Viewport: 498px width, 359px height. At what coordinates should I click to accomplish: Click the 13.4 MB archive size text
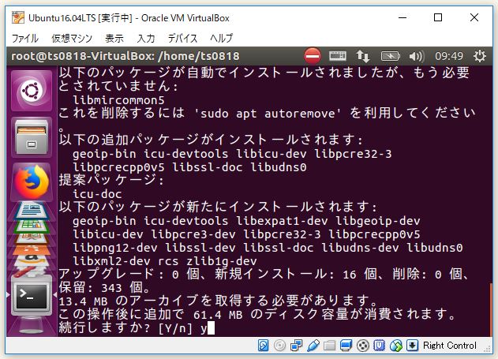(x=83, y=301)
